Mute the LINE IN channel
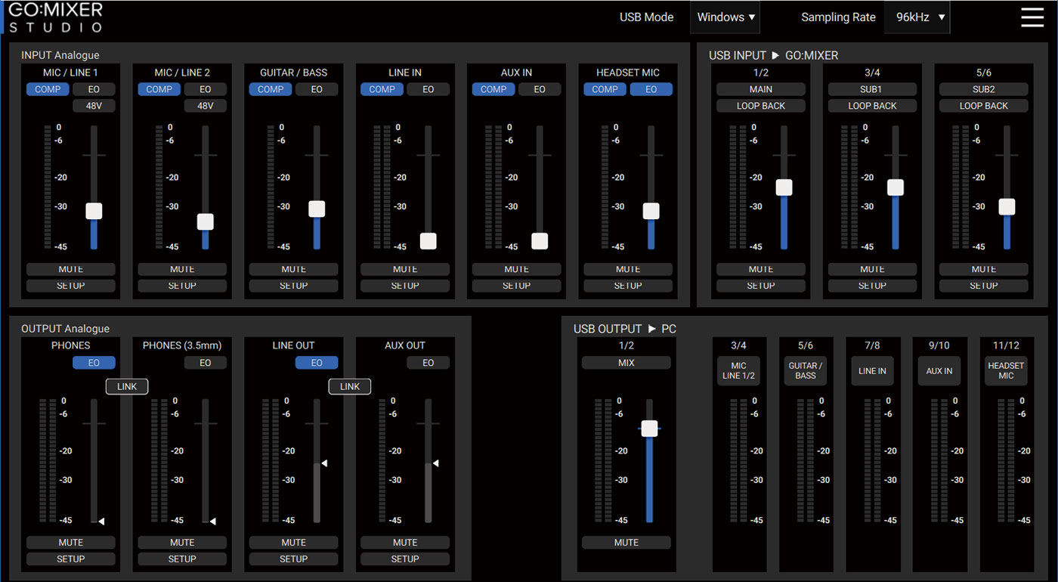Screen dimensions: 1058x582 (405, 269)
